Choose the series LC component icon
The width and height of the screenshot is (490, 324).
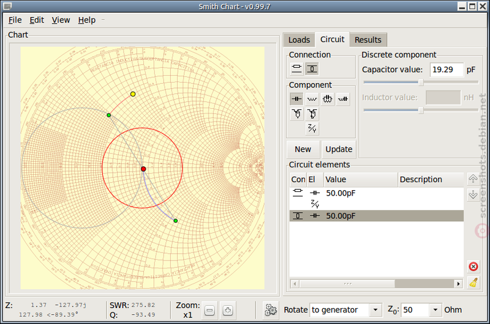343,99
